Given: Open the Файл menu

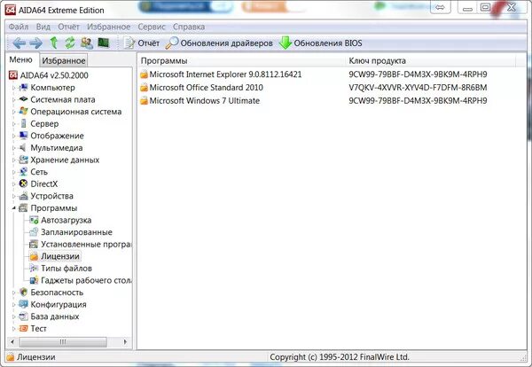Looking at the screenshot, I should pos(19,27).
